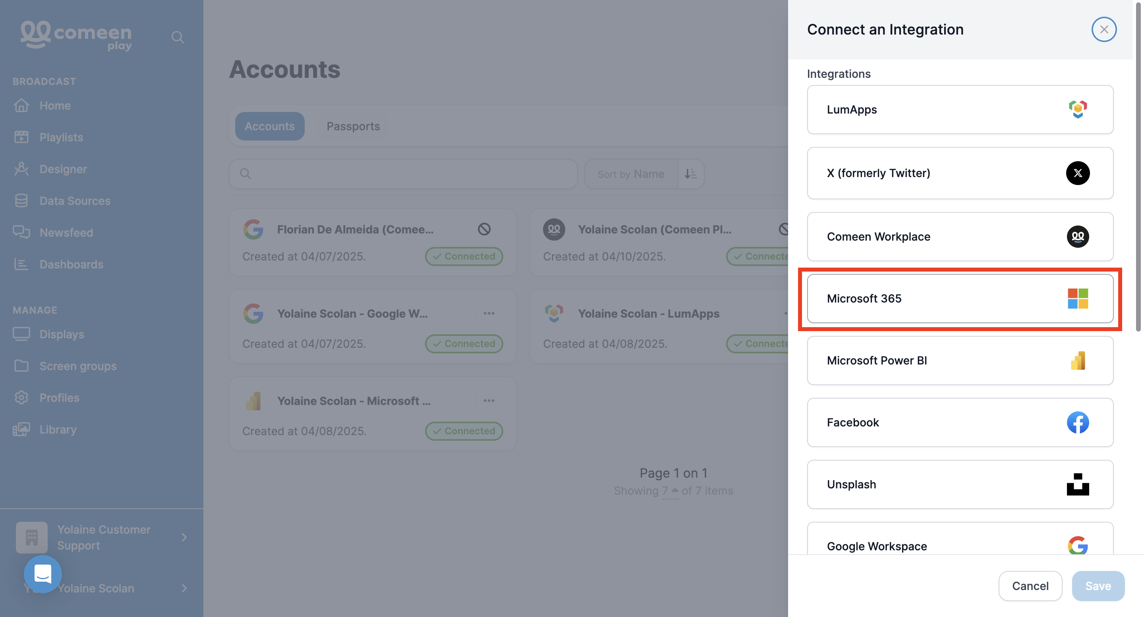Click the Google logo in integrations list
1144x617 pixels.
pyautogui.click(x=1077, y=545)
